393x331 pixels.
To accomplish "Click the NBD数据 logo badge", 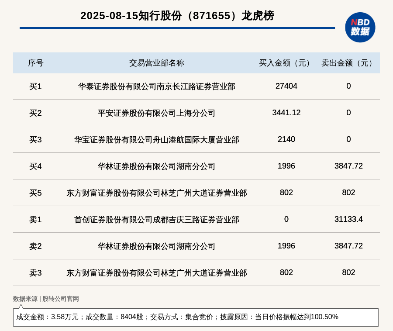I will click(360, 28).
